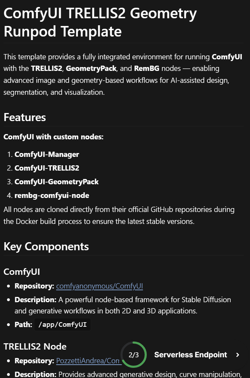The image size is (250, 378).
Task: Select the Features section heading
Action: coord(25,117)
